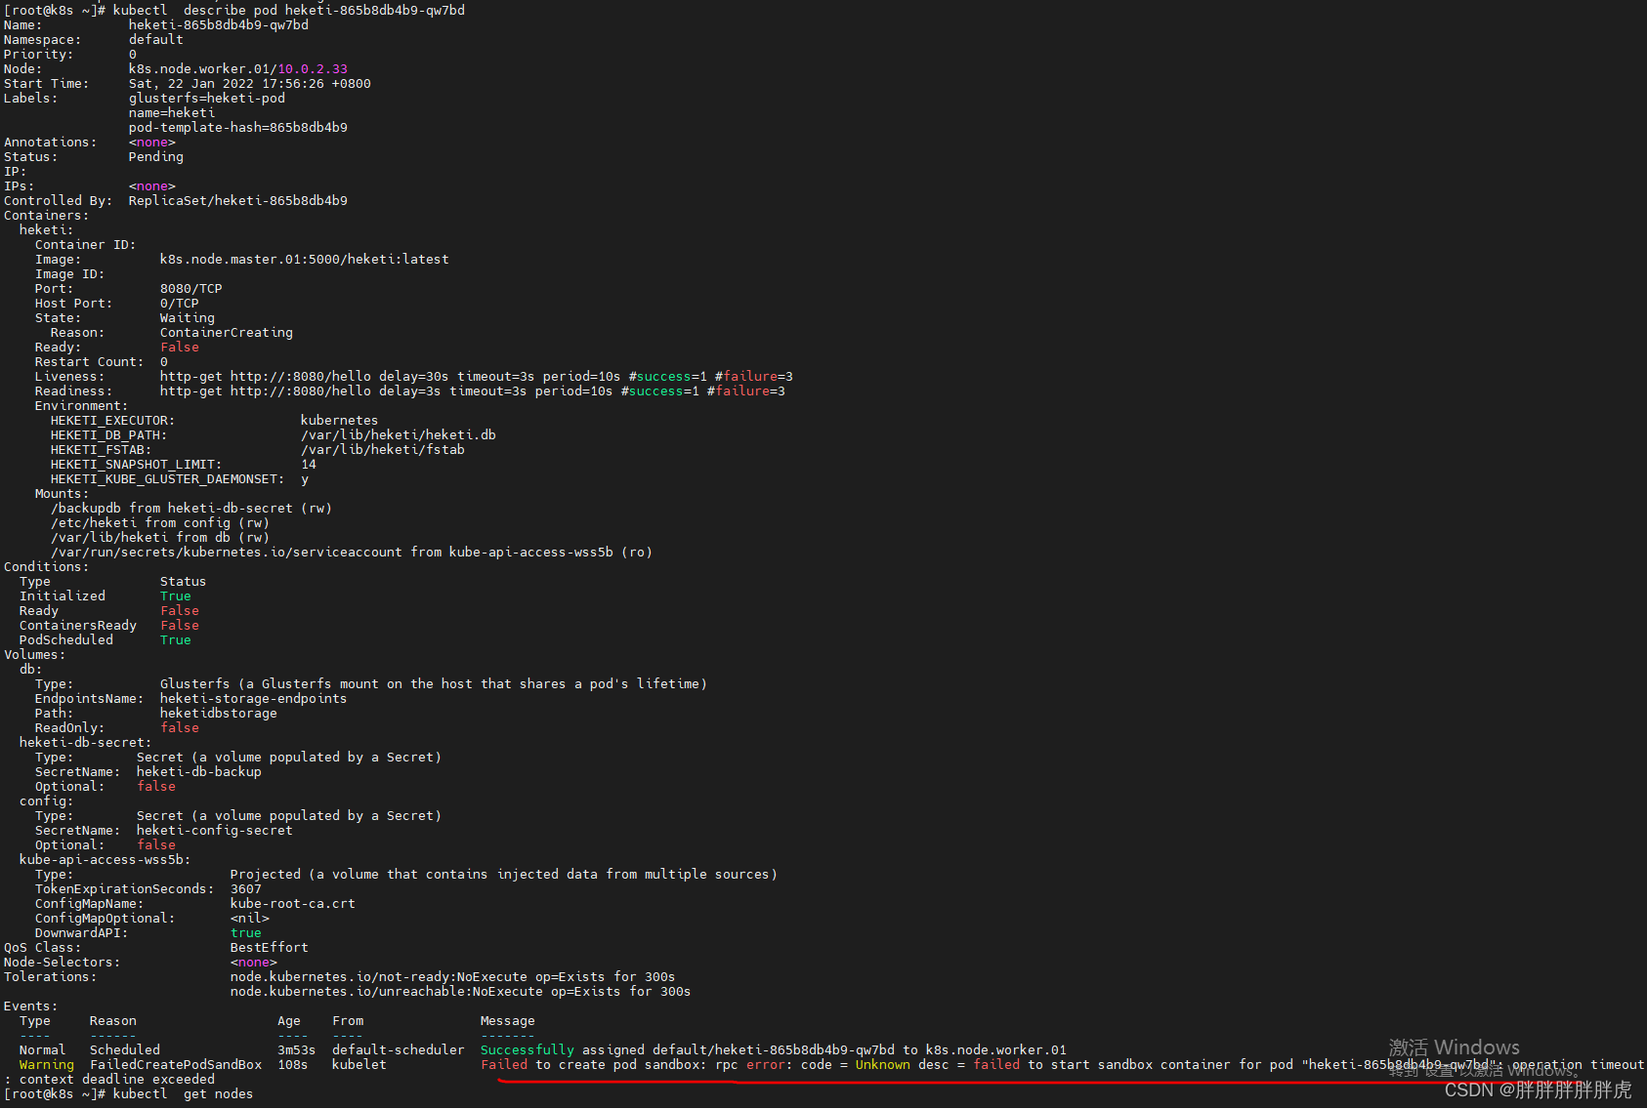Screen dimensions: 1647x1109
Task: Select the pod name heketi-865b8db4b9-qw7bd in Name row
Action: [219, 25]
